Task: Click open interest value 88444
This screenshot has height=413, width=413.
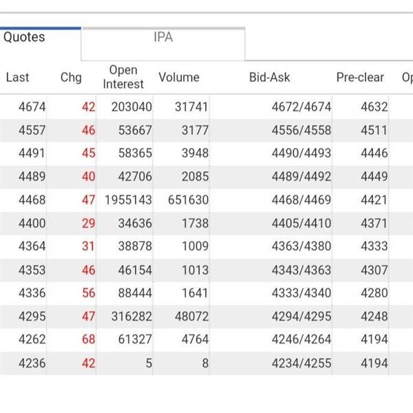Action: point(135,293)
